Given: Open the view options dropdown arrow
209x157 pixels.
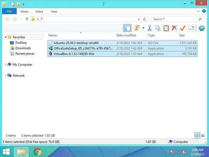Looking at the screenshot, I should tap(143, 28).
